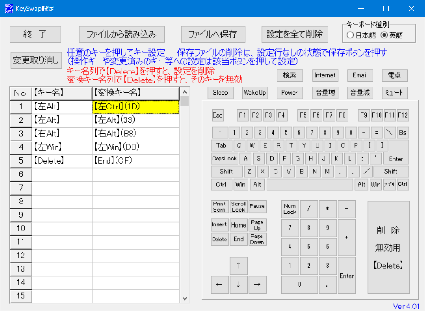Click the 終了 exit button
This screenshot has height=311, width=425.
click(x=35, y=35)
